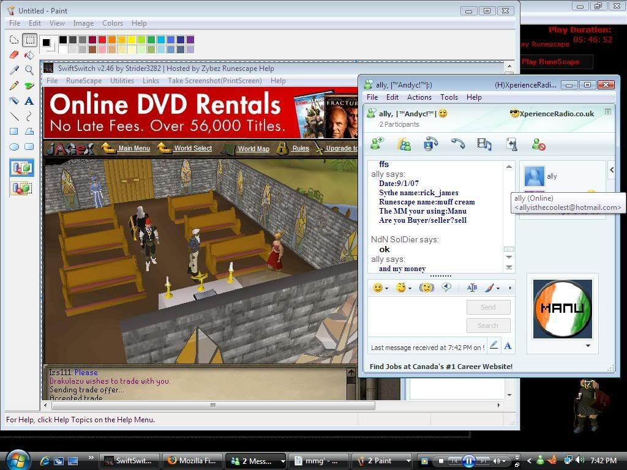
Task: Open Messenger's Tools menu
Action: [x=449, y=97]
